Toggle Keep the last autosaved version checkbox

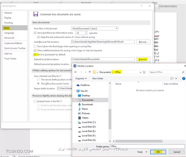pyautogui.click(x=38, y=37)
